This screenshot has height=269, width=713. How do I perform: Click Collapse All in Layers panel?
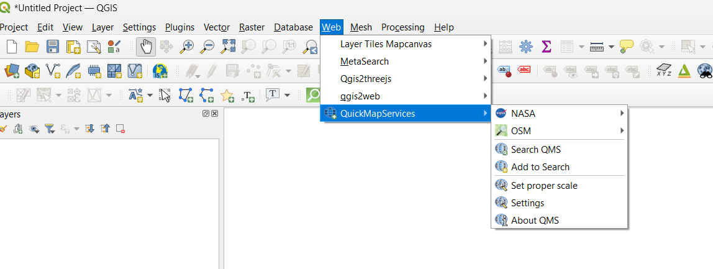(x=105, y=129)
